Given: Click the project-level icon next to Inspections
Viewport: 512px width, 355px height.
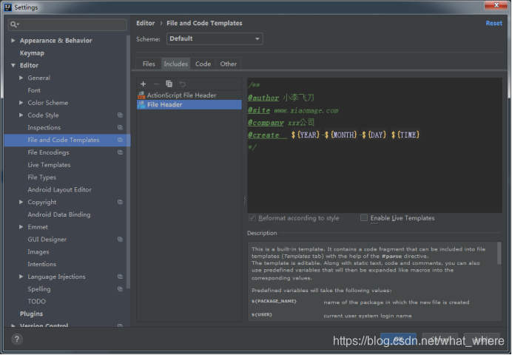Looking at the screenshot, I should (120, 127).
